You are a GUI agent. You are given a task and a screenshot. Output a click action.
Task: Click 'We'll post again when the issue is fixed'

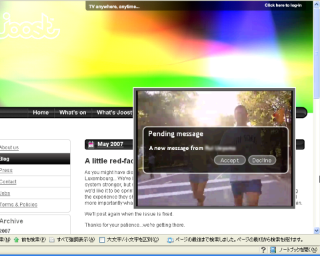coord(129,214)
